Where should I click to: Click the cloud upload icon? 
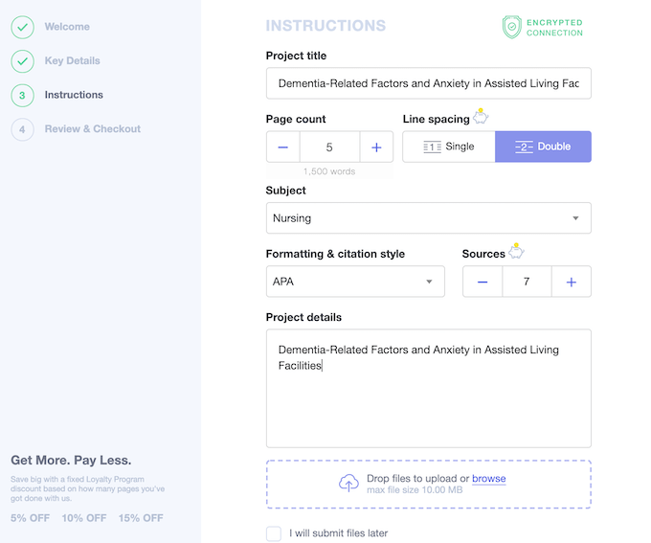(349, 484)
